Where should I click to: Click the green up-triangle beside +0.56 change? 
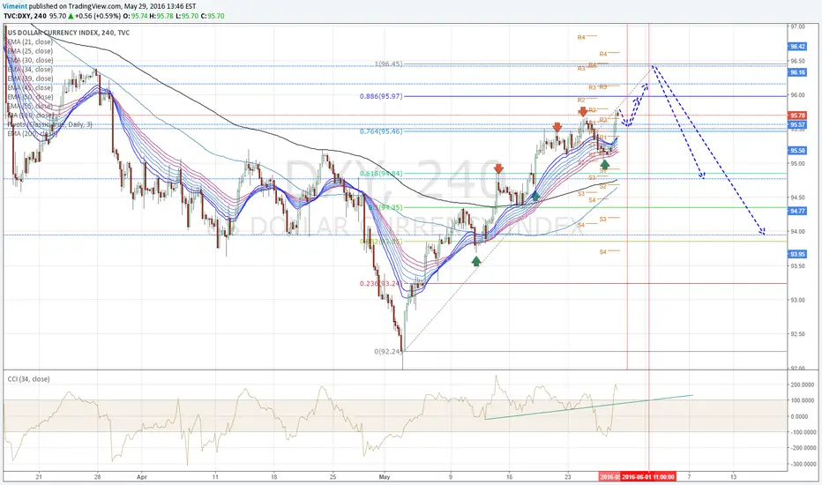71,16
